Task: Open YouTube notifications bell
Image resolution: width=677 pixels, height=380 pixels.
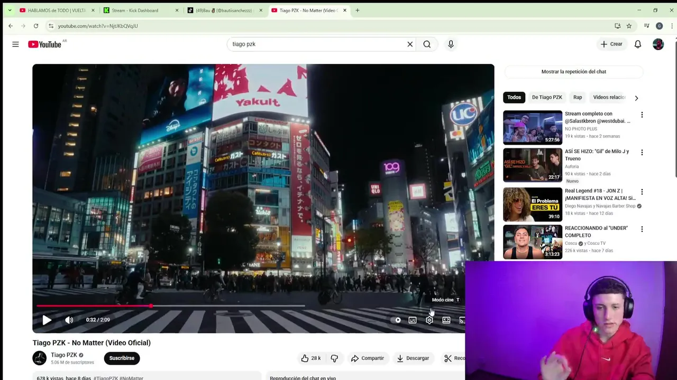Action: click(638, 44)
